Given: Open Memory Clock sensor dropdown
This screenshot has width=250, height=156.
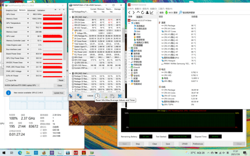Looking at the screenshot, I should point(28,19).
